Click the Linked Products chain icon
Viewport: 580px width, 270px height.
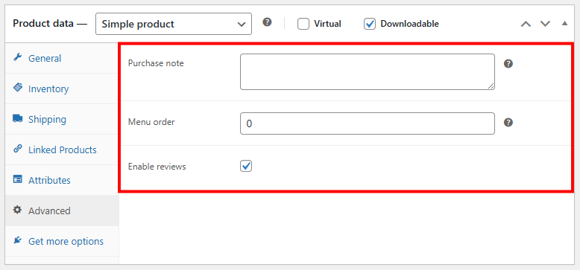17,149
